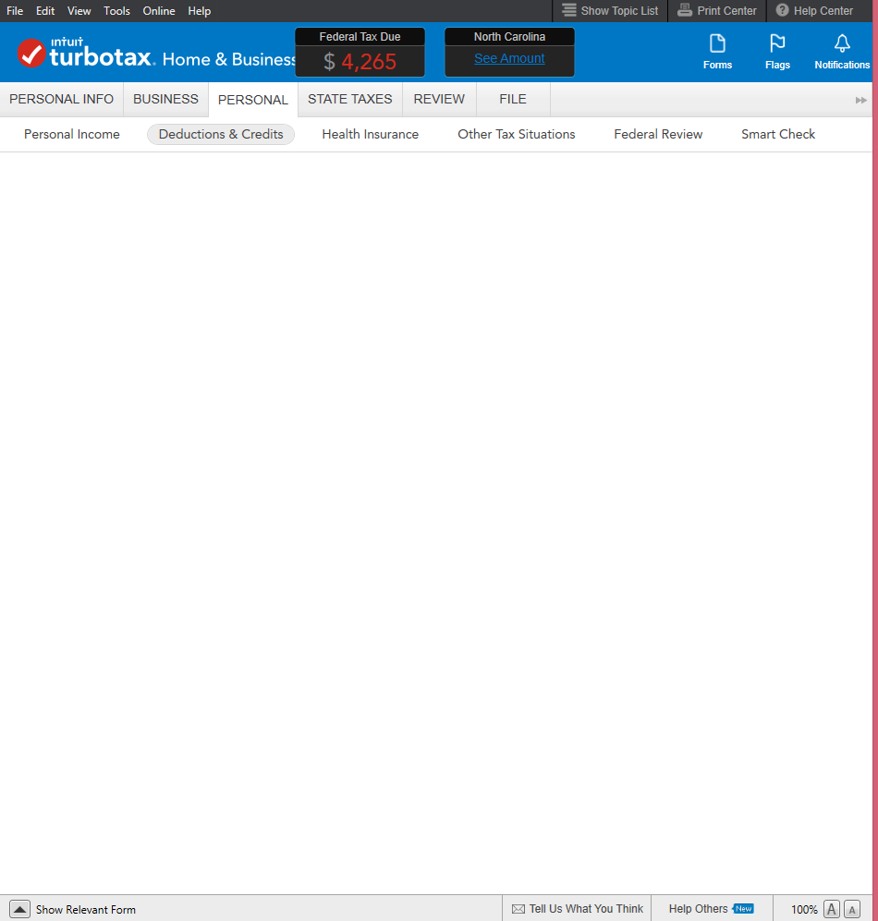Click the Federal Tax Due amount box
This screenshot has width=878, height=921.
tap(360, 62)
